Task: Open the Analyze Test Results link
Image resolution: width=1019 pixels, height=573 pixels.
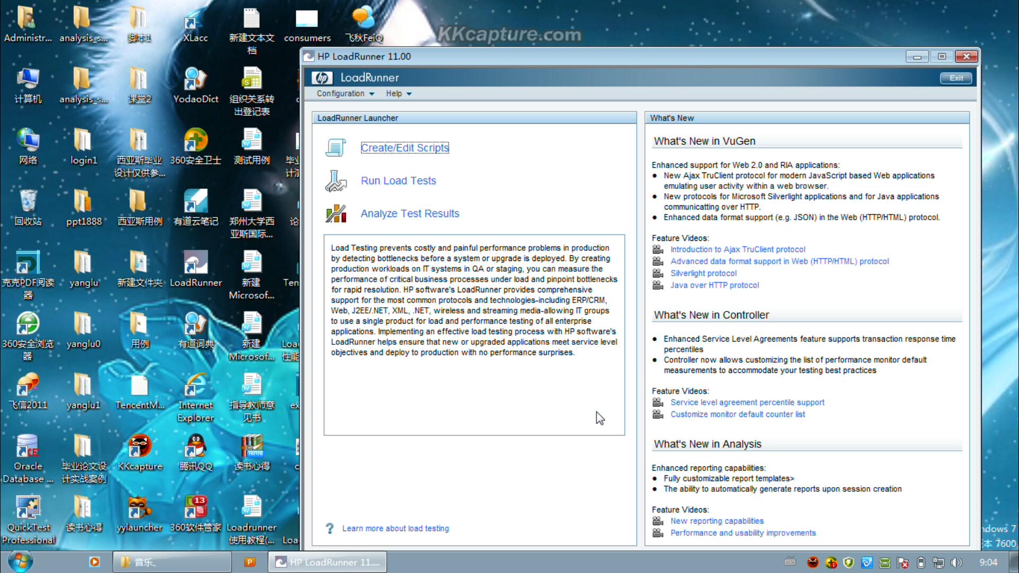Action: tap(410, 214)
